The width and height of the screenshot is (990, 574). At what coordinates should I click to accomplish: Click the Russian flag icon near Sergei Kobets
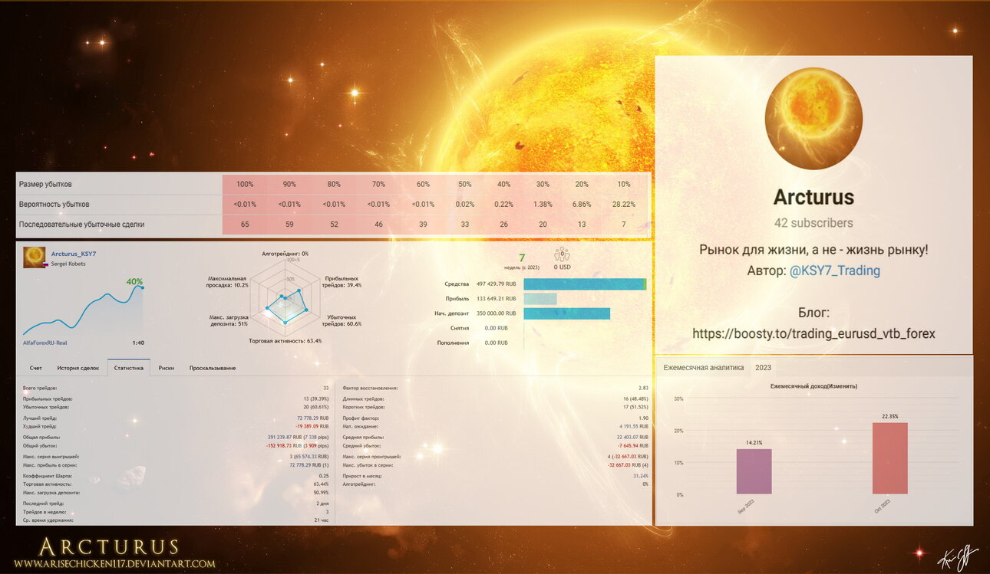click(x=45, y=264)
